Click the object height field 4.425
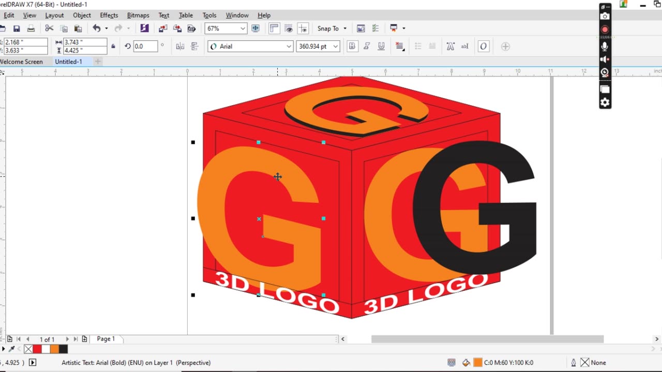Viewport: 662px width, 372px height. point(85,51)
